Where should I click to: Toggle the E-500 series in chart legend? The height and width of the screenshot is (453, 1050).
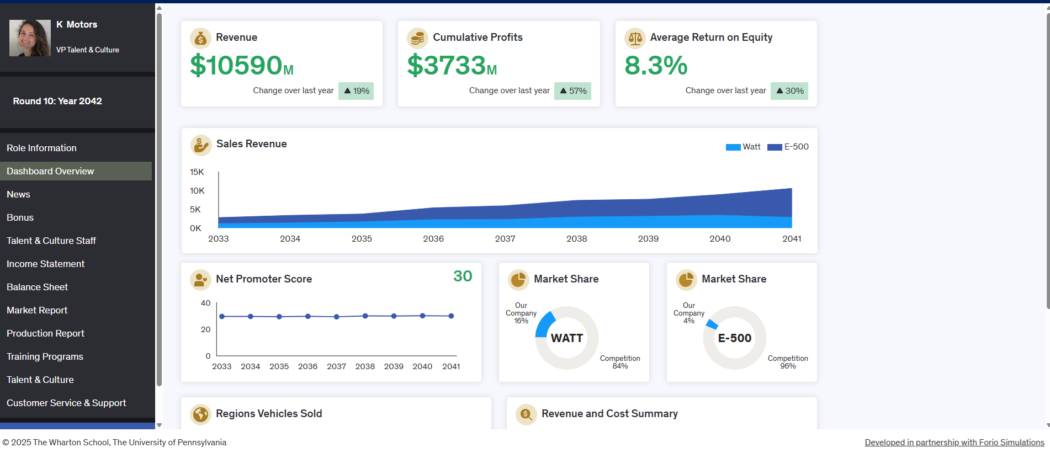(x=788, y=147)
